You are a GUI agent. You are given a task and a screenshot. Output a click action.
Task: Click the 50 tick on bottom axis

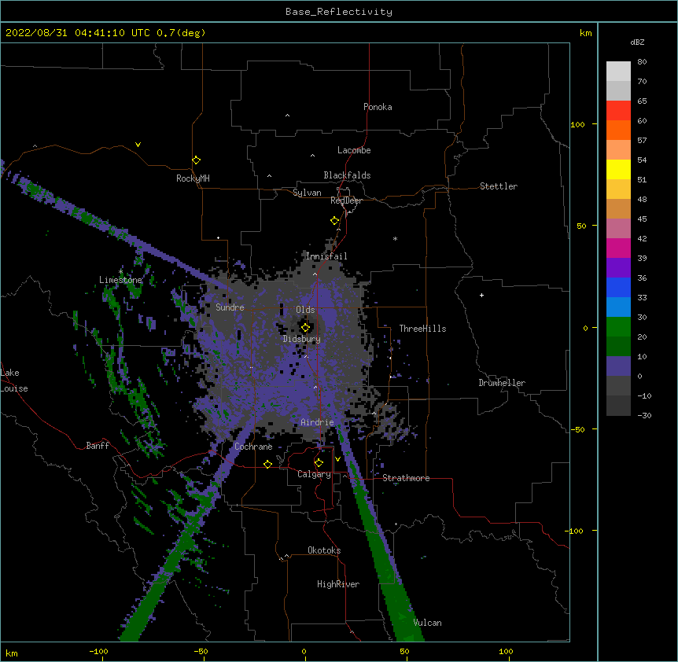[404, 652]
